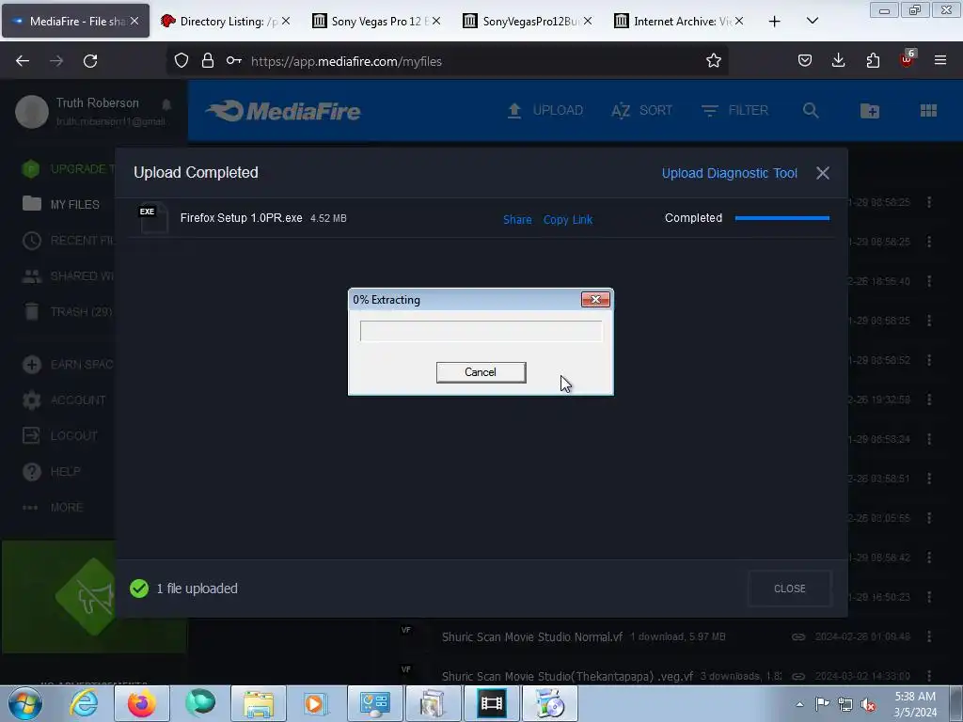Switch to grid view with the grid icon
963x722 pixels.
(x=928, y=111)
